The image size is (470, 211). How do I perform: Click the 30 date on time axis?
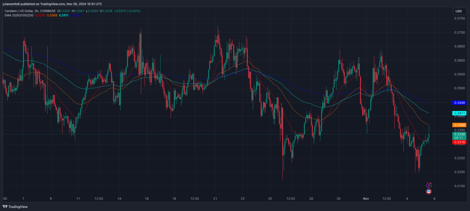(338, 199)
